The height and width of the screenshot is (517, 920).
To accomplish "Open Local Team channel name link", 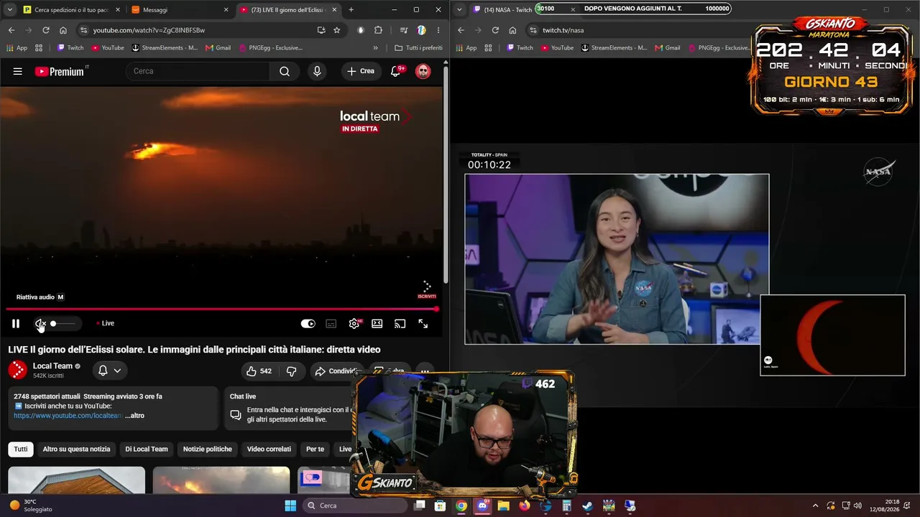I will click(52, 366).
